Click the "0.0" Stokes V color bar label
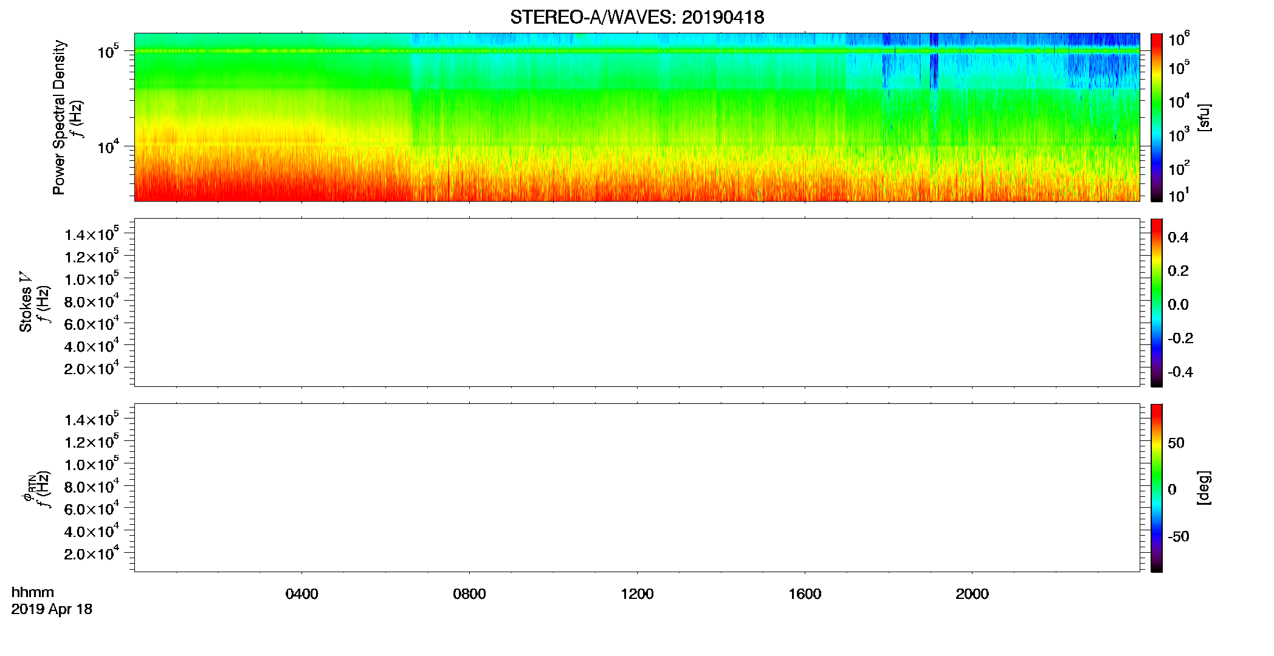The image size is (1274, 656). [x=1178, y=305]
